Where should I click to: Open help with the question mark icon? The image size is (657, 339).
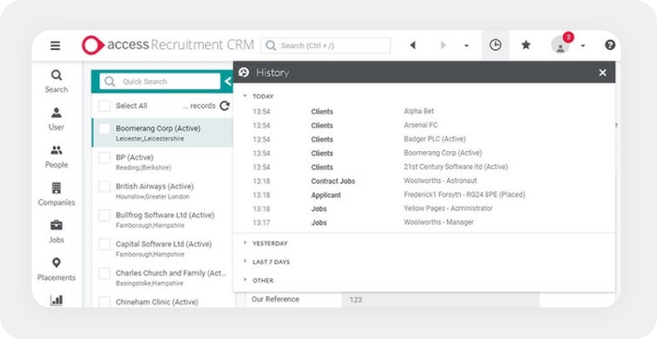tap(610, 45)
